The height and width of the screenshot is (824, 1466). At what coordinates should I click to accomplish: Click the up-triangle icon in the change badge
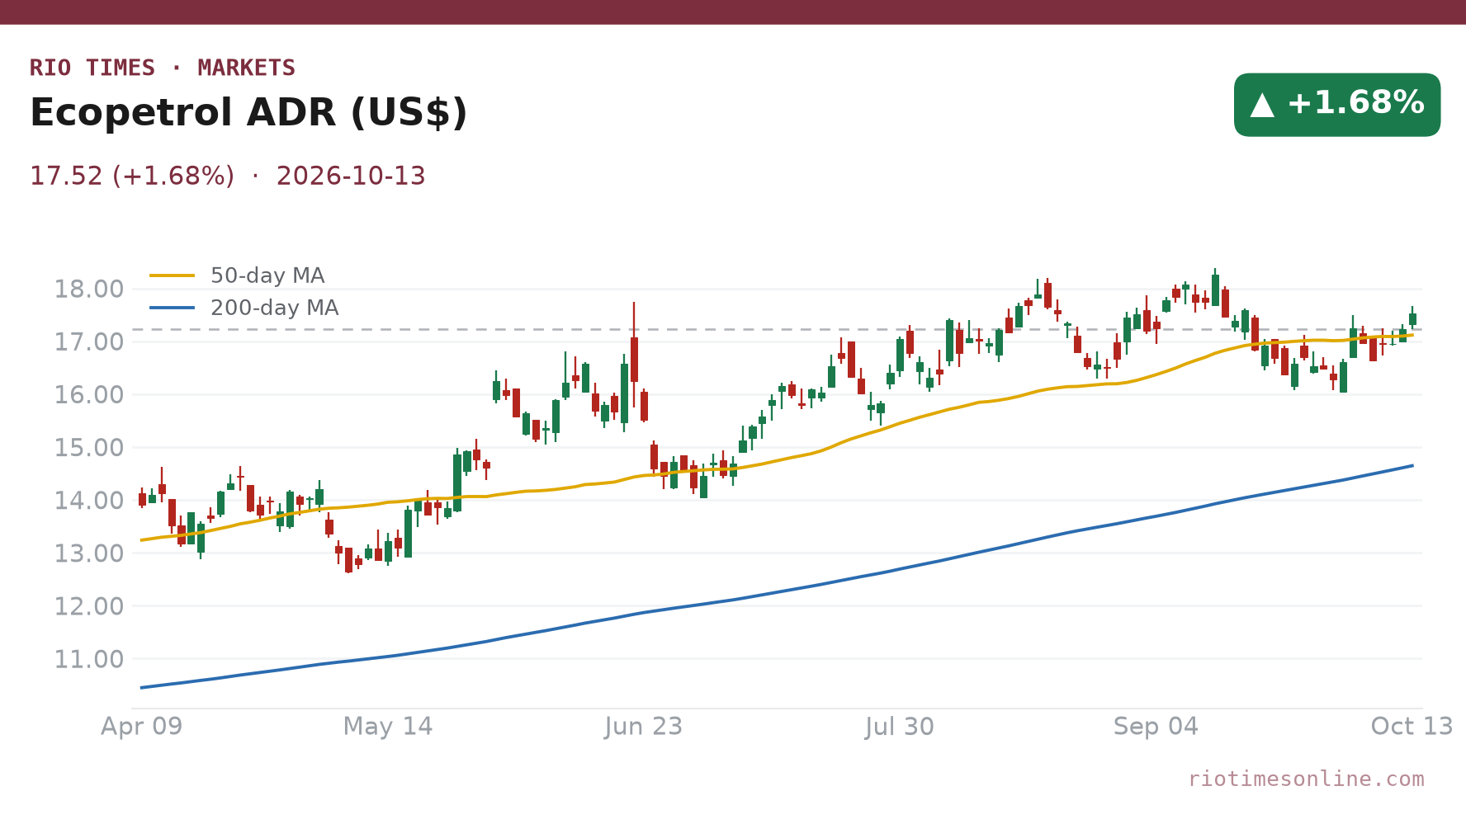pos(1262,105)
